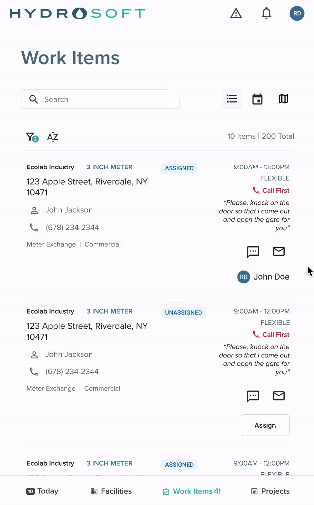Open the filter options
Image resolution: width=314 pixels, height=505 pixels.
pyautogui.click(x=32, y=137)
